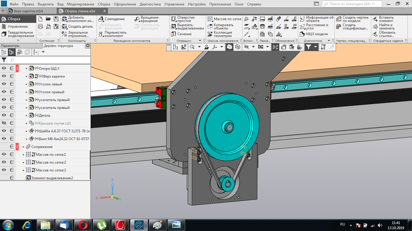Open МЦХ модели diagnostics tool

coord(314,34)
